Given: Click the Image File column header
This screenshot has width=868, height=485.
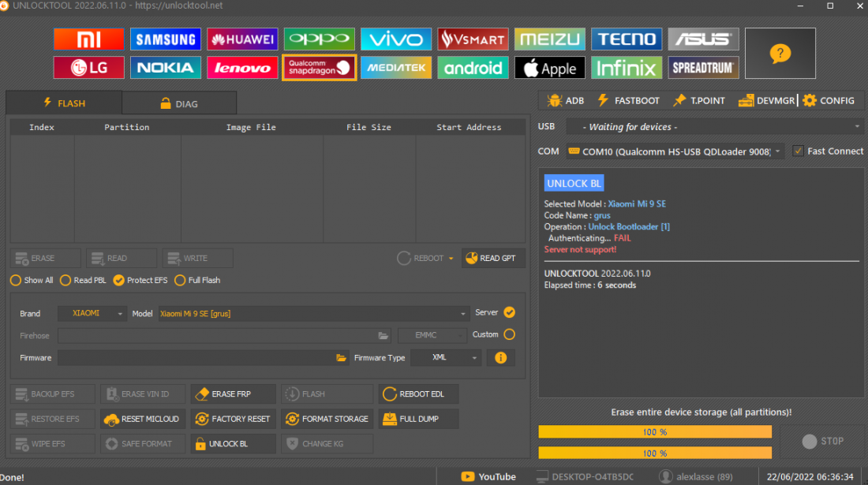Looking at the screenshot, I should tap(251, 127).
